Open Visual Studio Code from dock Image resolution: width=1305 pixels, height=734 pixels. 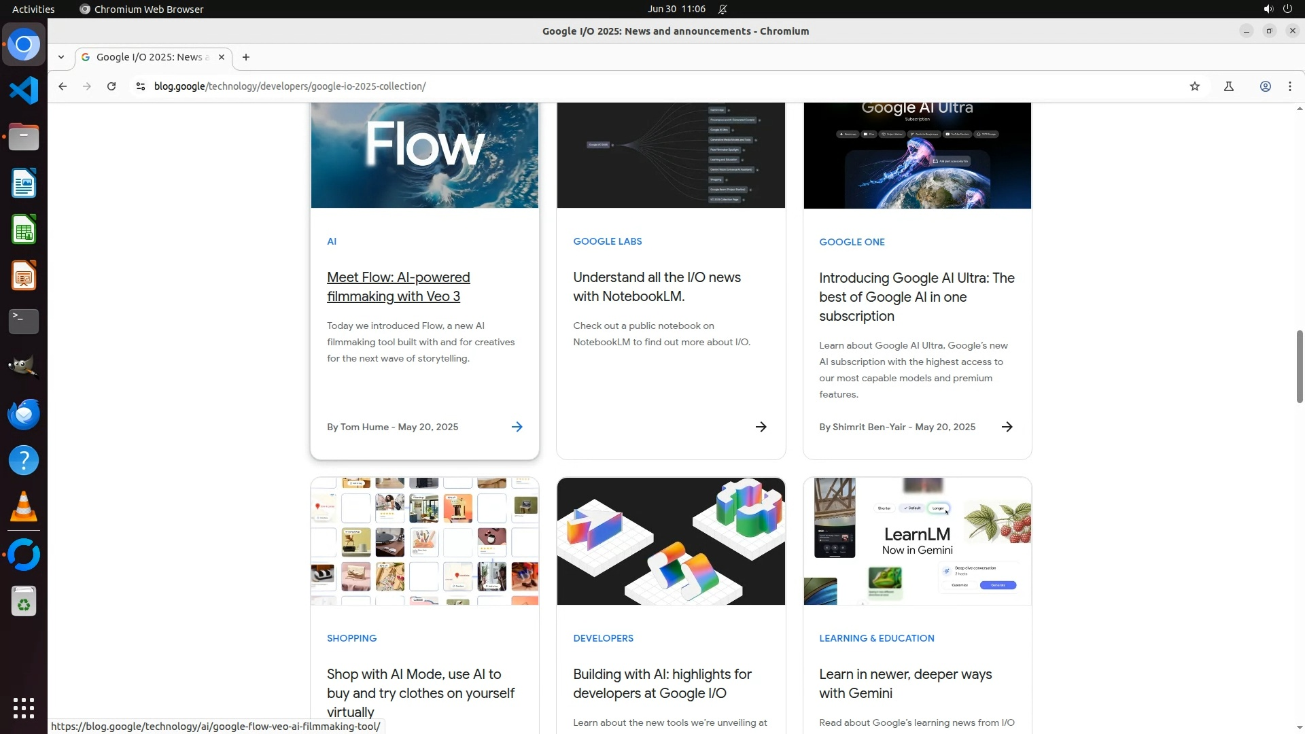tap(24, 90)
